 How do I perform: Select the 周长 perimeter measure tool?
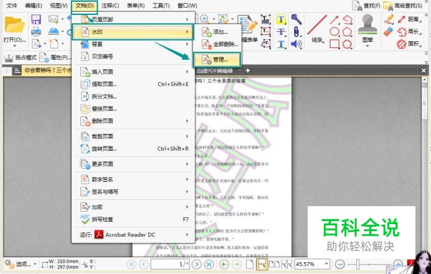click(410, 32)
